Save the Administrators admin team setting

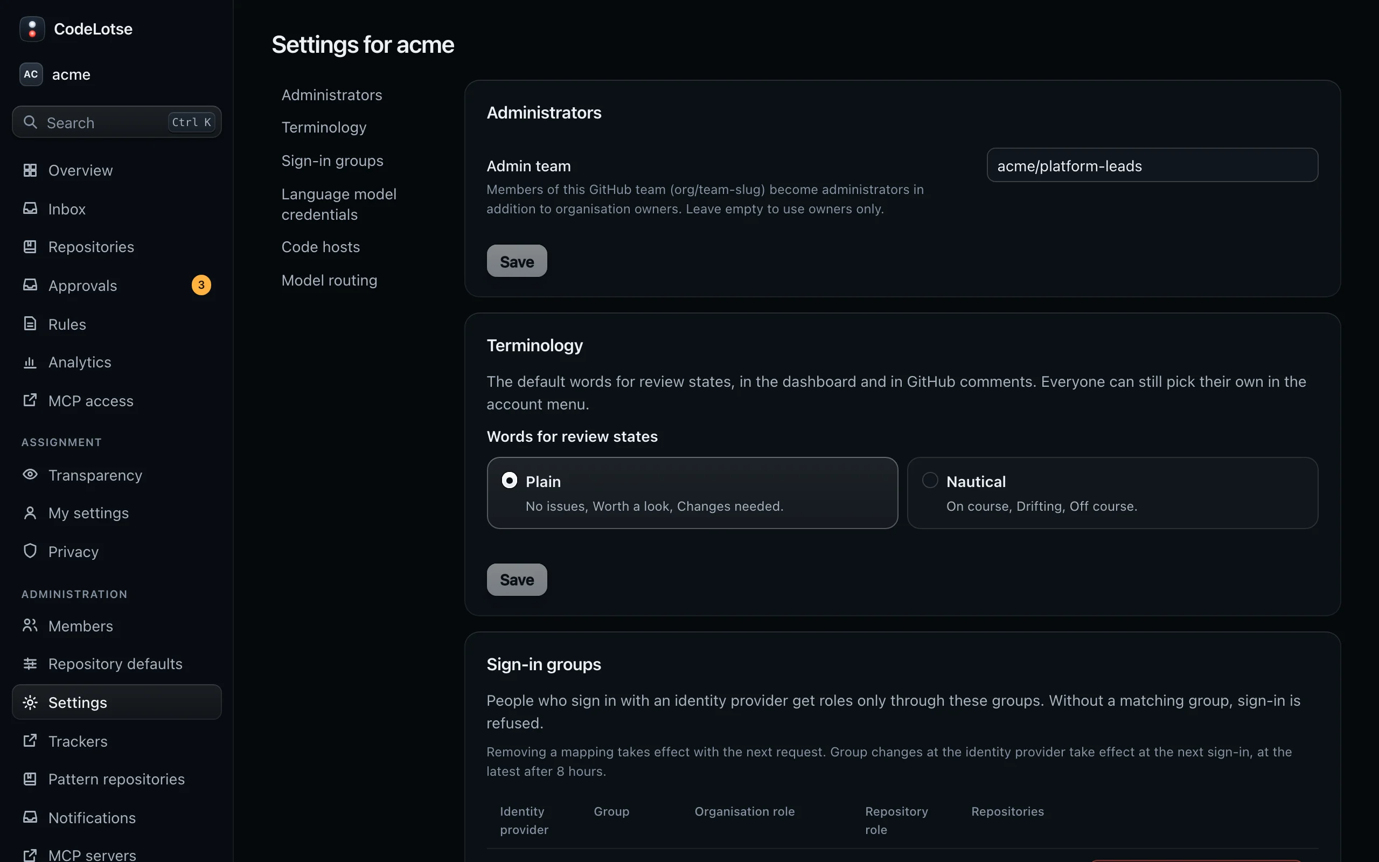[517, 261]
